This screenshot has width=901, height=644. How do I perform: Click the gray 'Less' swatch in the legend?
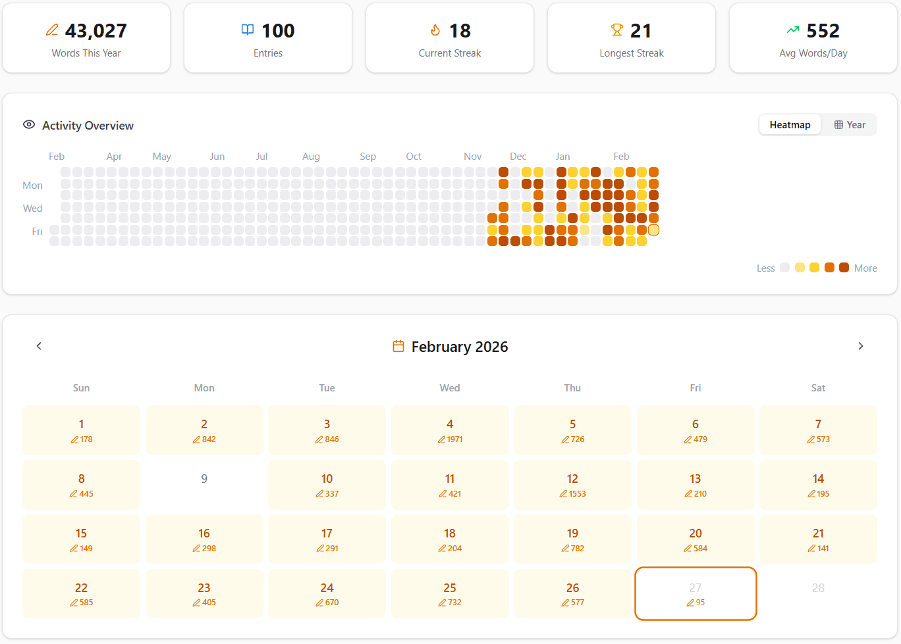[x=784, y=268]
